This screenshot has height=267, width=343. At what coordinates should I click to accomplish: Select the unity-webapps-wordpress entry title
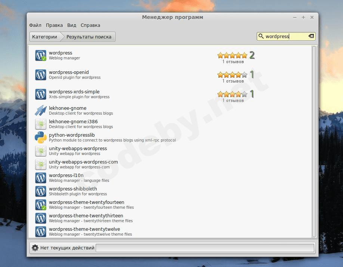(78, 149)
